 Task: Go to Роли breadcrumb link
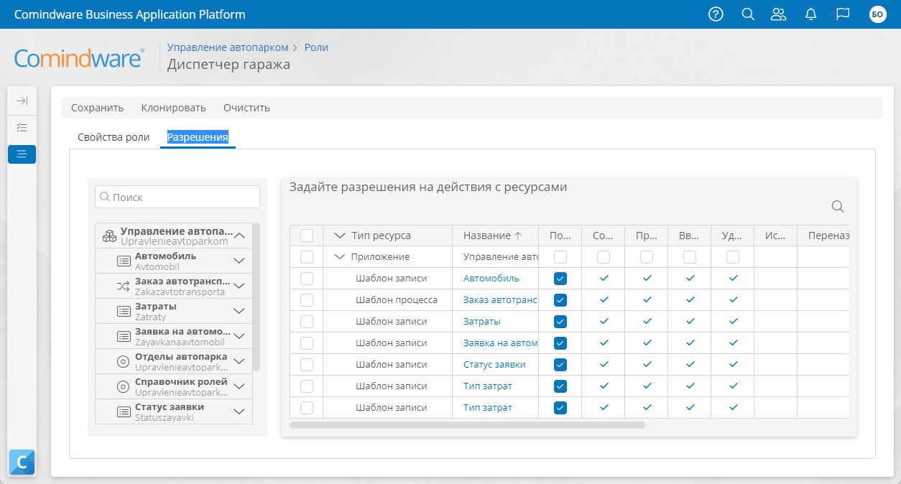(316, 47)
